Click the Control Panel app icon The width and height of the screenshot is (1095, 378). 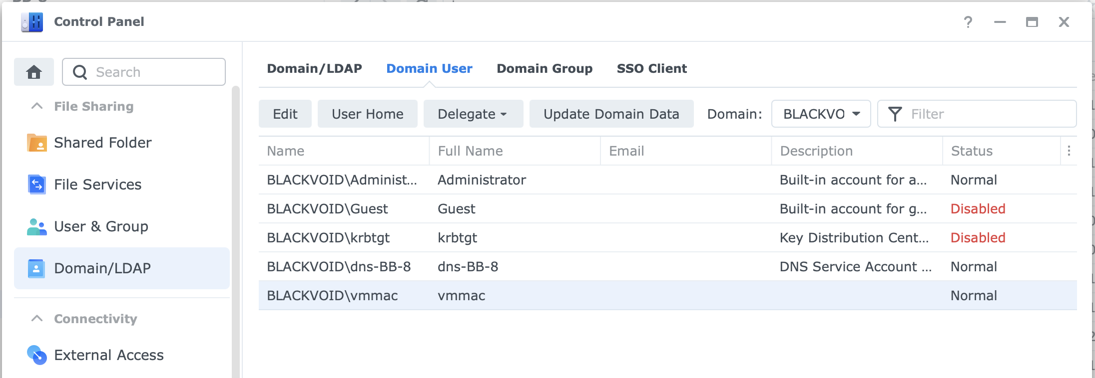pos(32,22)
